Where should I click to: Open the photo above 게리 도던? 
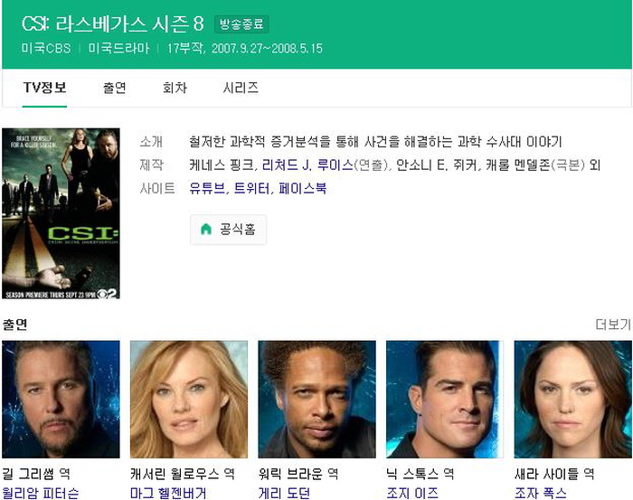click(x=316, y=399)
